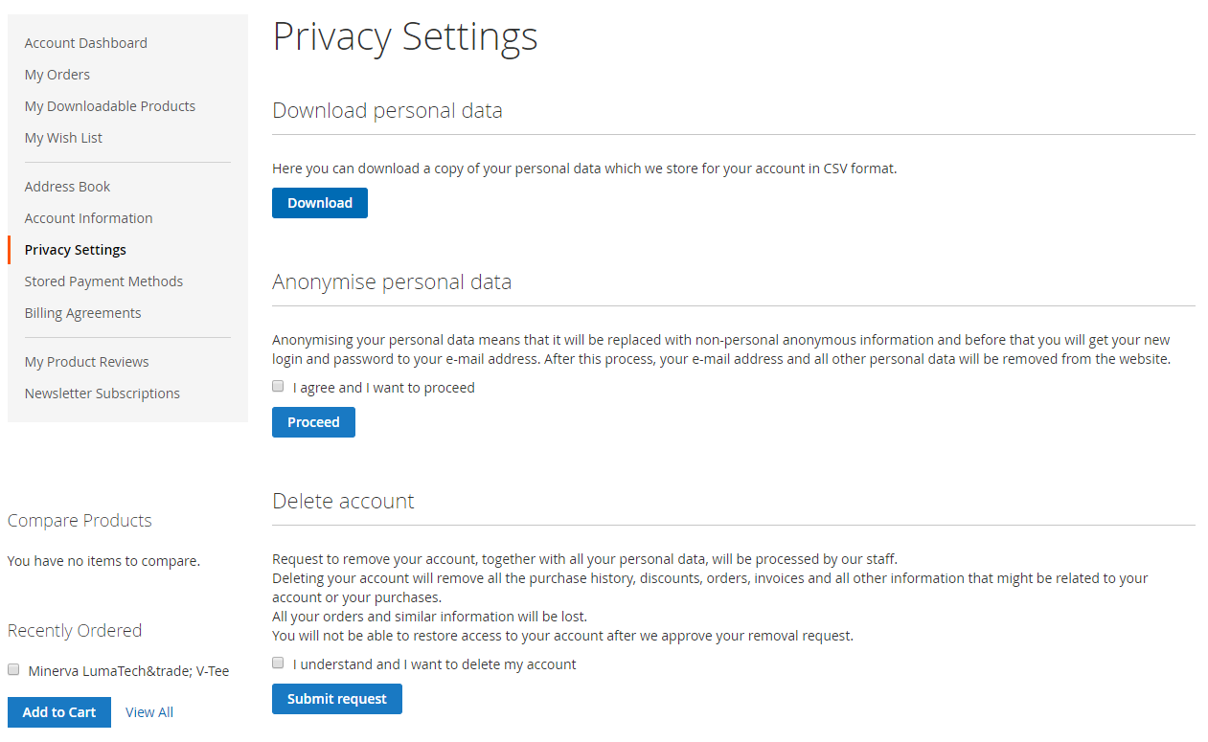Open My Downloadable Products page
Viewport: 1208px width, 742px height.
point(110,106)
